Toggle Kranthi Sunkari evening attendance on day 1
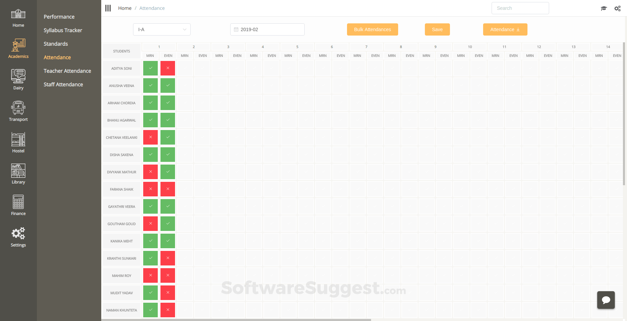The image size is (627, 321). (168, 258)
